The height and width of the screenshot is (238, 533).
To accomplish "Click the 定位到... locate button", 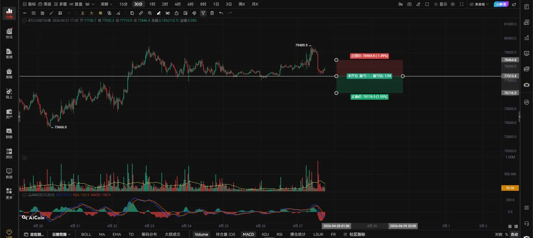I will tap(34, 234).
